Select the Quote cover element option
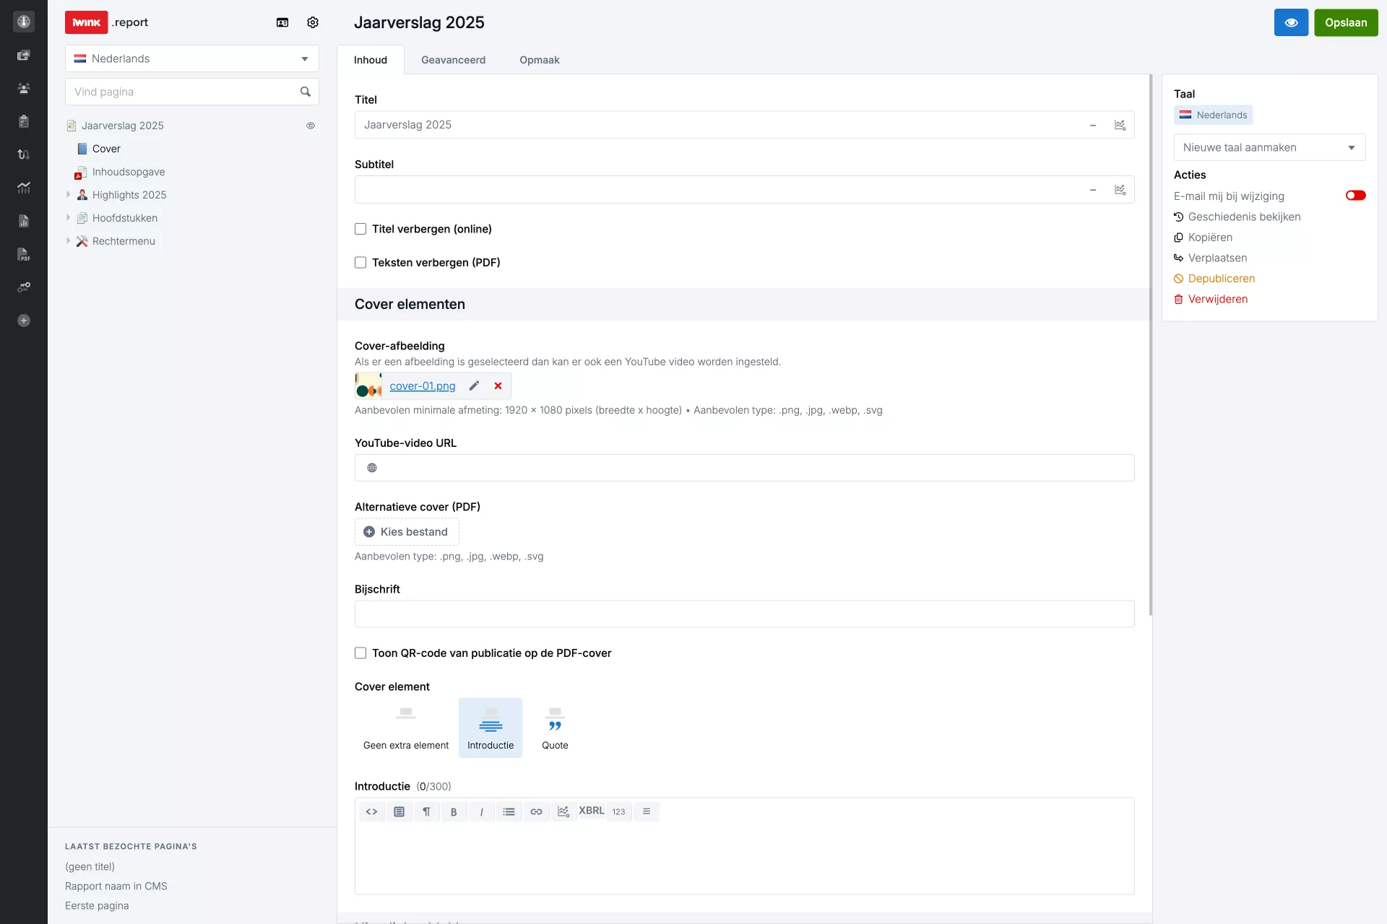The width and height of the screenshot is (1387, 924). [x=555, y=728]
